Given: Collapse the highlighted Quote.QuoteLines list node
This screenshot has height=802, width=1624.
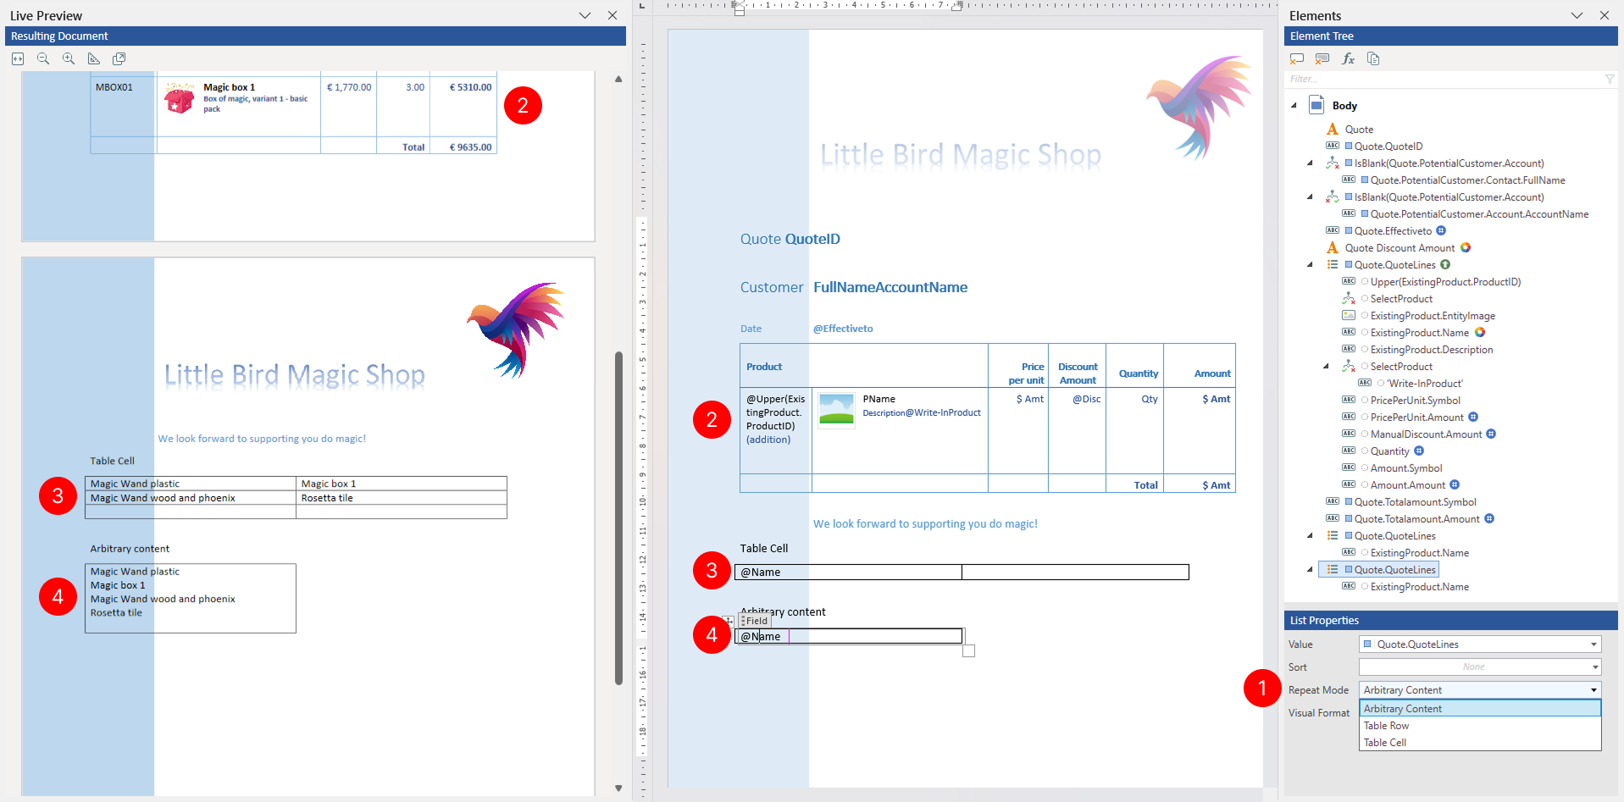Looking at the screenshot, I should coord(1311,570).
